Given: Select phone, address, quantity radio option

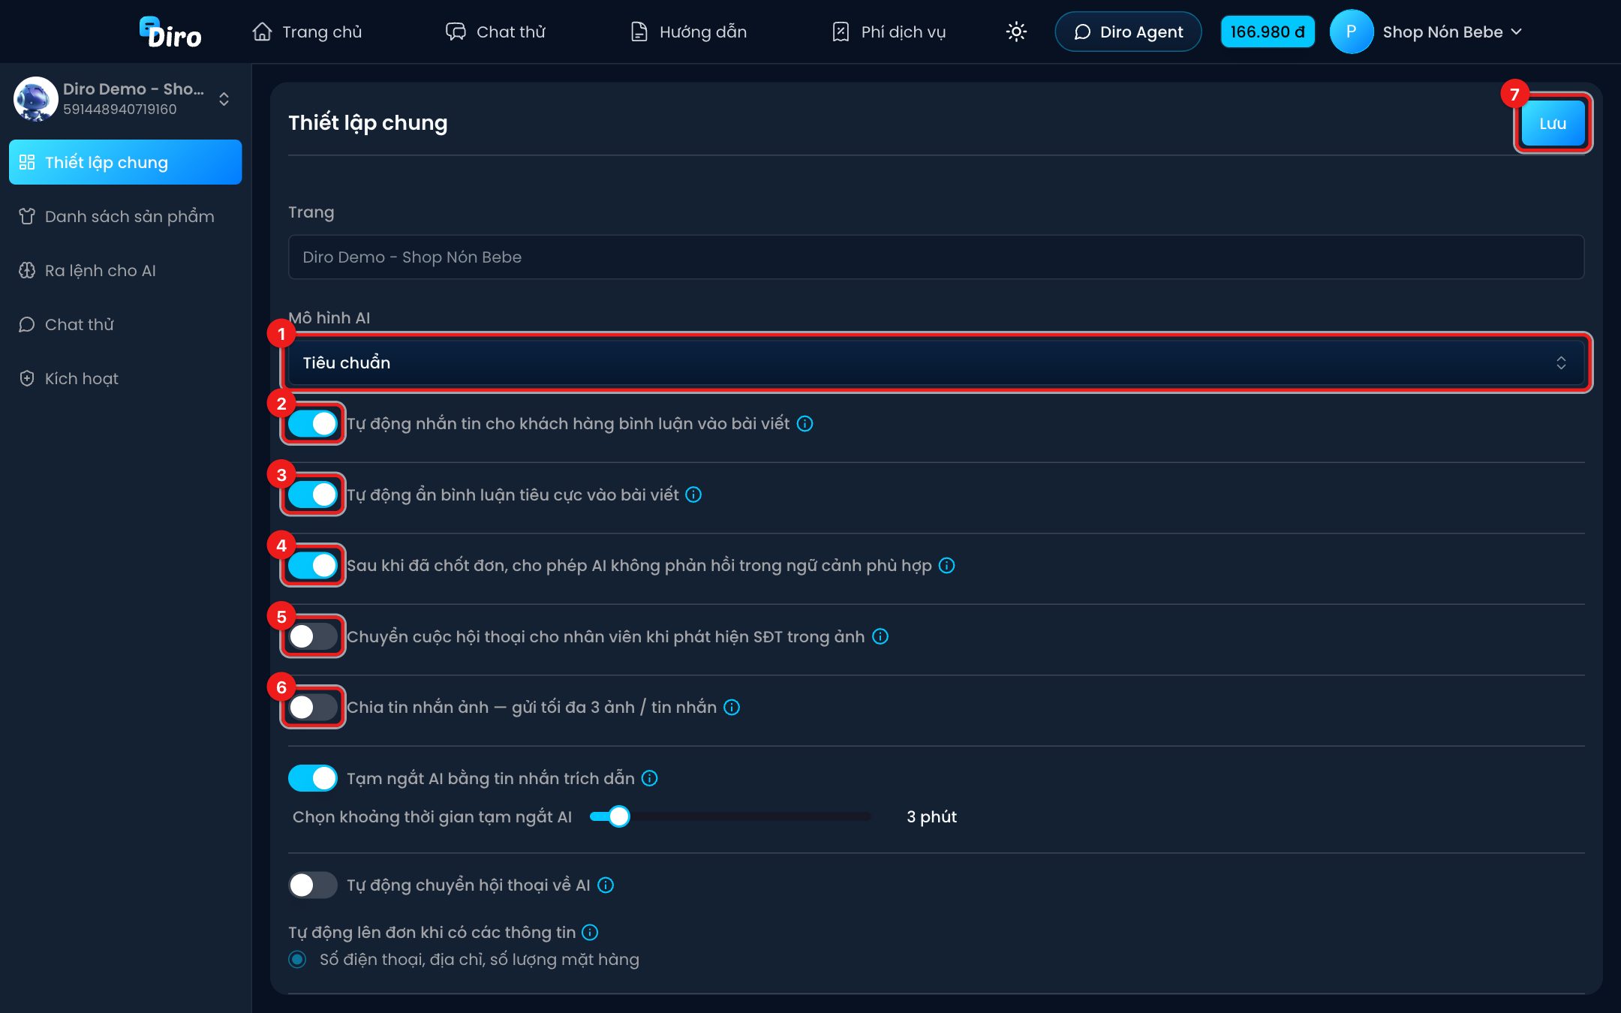Looking at the screenshot, I should [297, 959].
